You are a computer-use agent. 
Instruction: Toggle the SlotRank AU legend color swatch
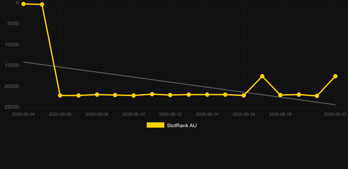(155, 125)
